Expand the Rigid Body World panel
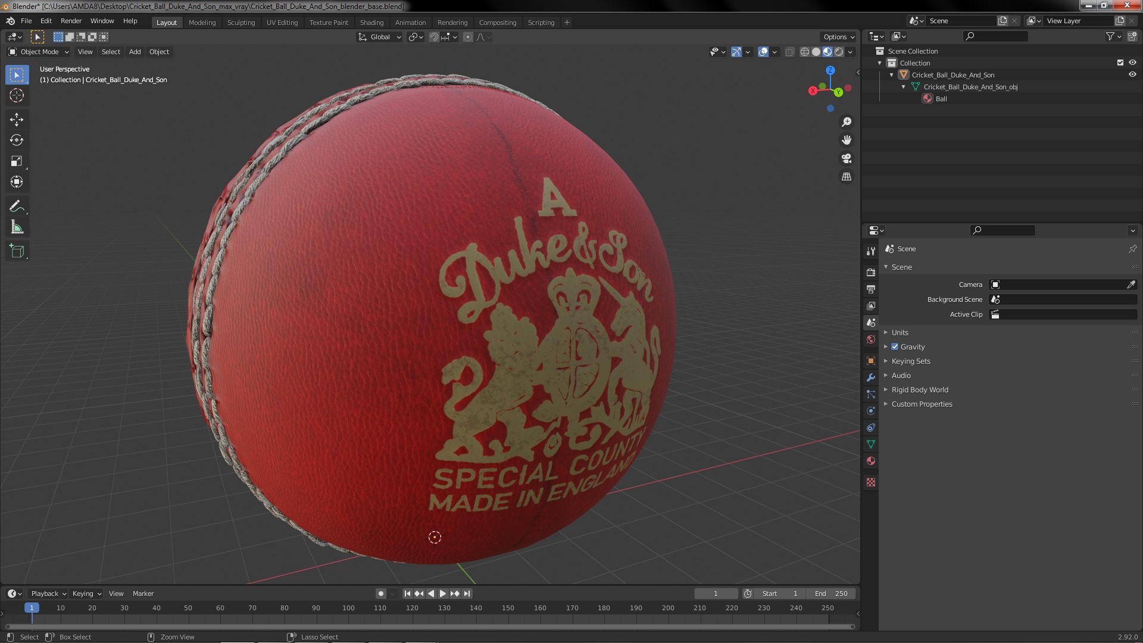Image resolution: width=1143 pixels, height=643 pixels. pyautogui.click(x=919, y=389)
